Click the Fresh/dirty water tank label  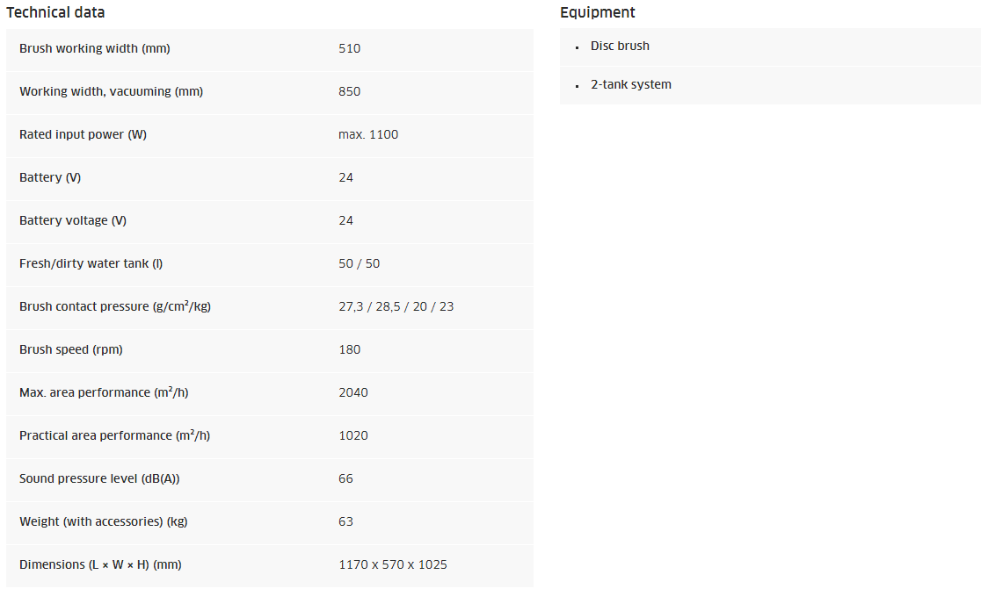[x=91, y=263]
